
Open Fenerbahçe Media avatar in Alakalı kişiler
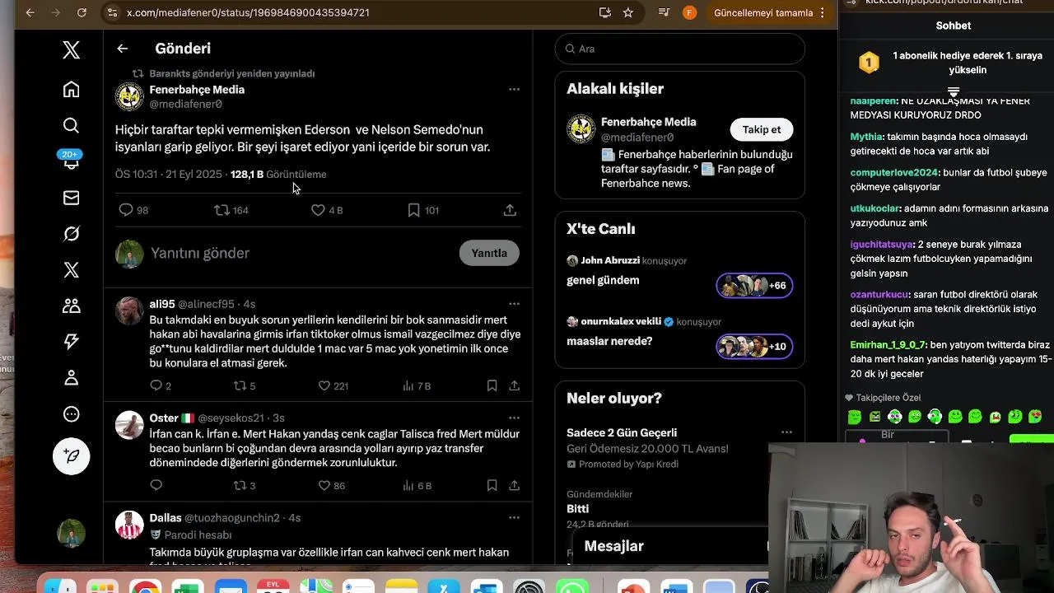[581, 129]
